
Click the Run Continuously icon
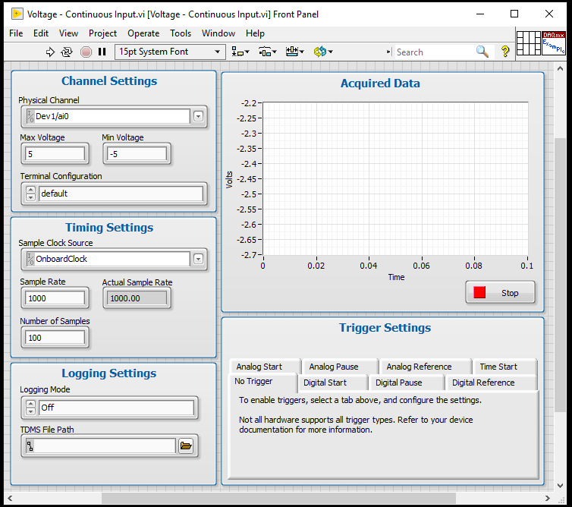[x=67, y=52]
